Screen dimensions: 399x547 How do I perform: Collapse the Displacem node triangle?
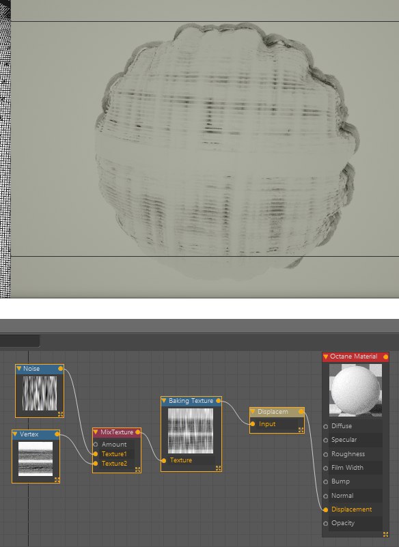[253, 412]
